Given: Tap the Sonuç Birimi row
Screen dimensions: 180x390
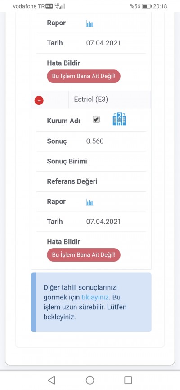Looking at the screenshot, I should pyautogui.click(x=91, y=161).
